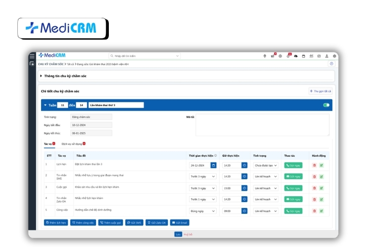Click the week start field showing 11
The height and width of the screenshot is (247, 371).
[63, 105]
